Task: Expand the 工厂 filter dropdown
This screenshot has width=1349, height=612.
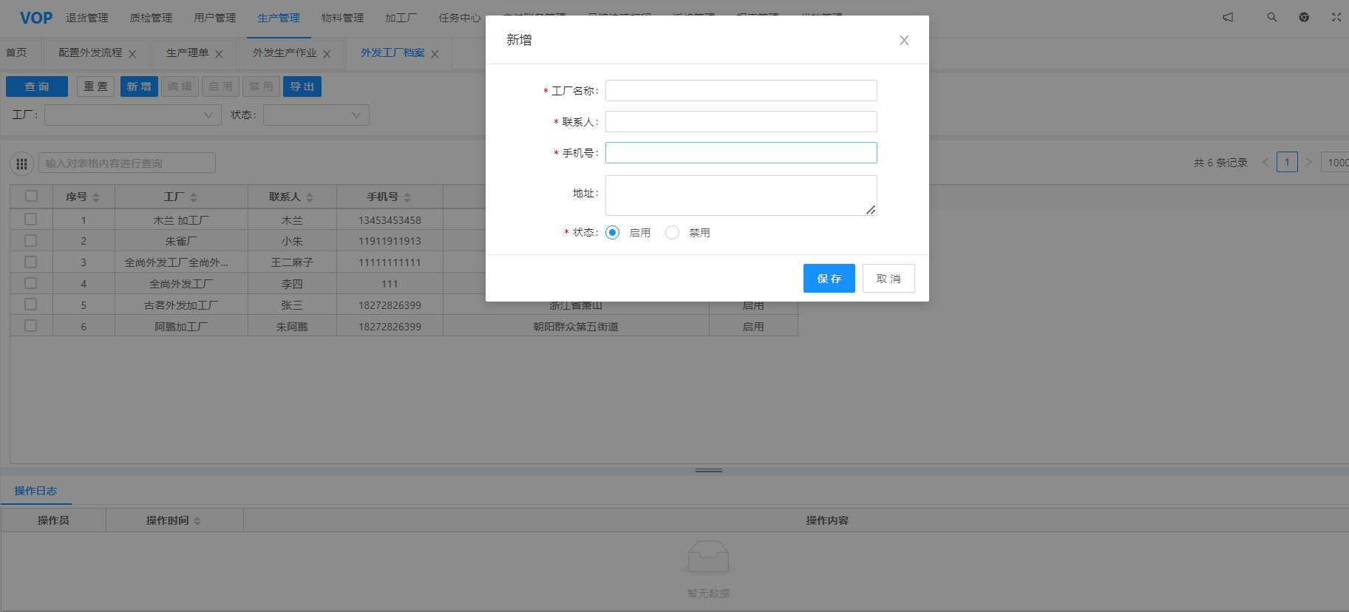Action: point(133,115)
